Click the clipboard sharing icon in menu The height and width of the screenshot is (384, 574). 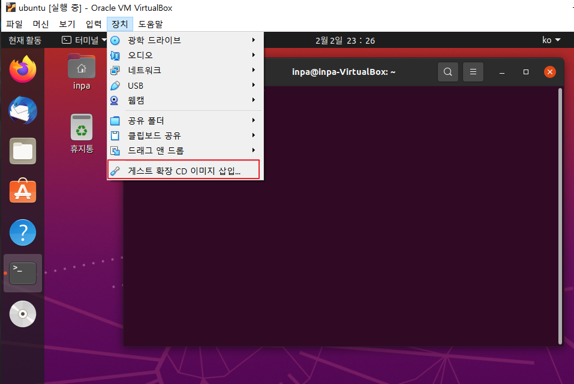(x=115, y=135)
